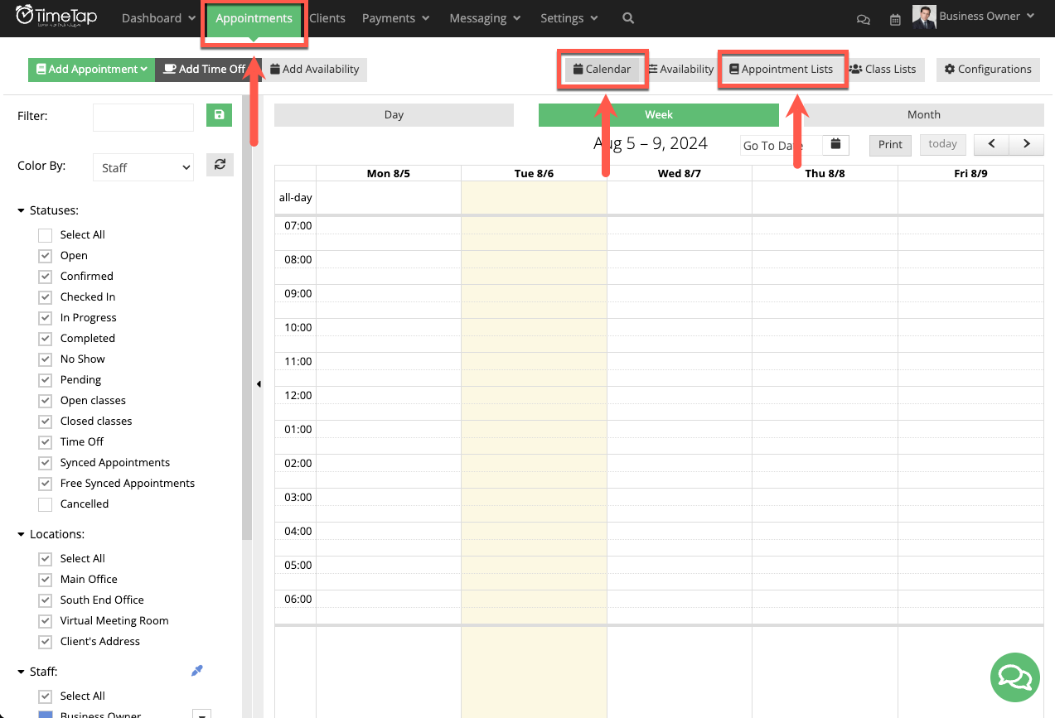Image resolution: width=1055 pixels, height=718 pixels.
Task: Uncheck the Completed status filter
Action: 45,338
